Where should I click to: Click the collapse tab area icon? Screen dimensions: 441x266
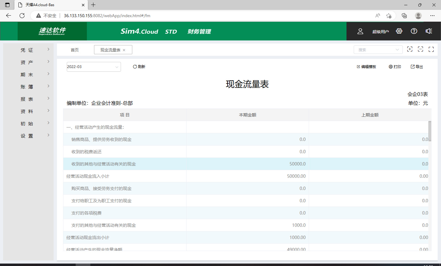pos(420,49)
